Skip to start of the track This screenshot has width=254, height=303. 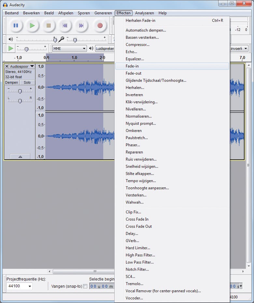pos(65,25)
